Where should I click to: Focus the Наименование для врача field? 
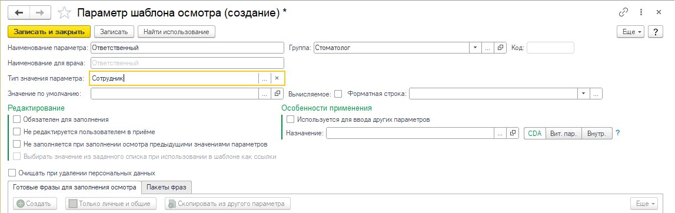pyautogui.click(x=187, y=63)
